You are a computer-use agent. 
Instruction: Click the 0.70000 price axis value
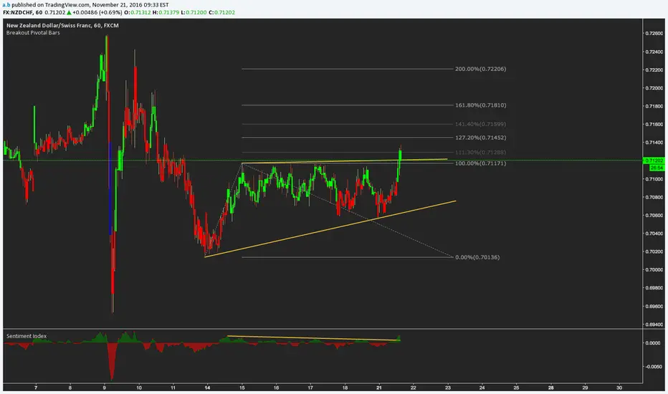coord(654,269)
